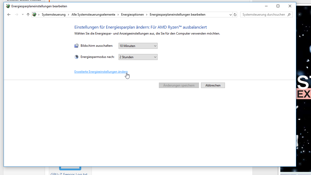Click the plan heading Für AMD Ryzen ausbalanciert
The image size is (311, 175).
179,27
